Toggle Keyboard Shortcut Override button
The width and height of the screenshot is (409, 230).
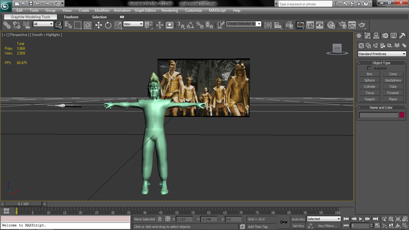[169, 25]
